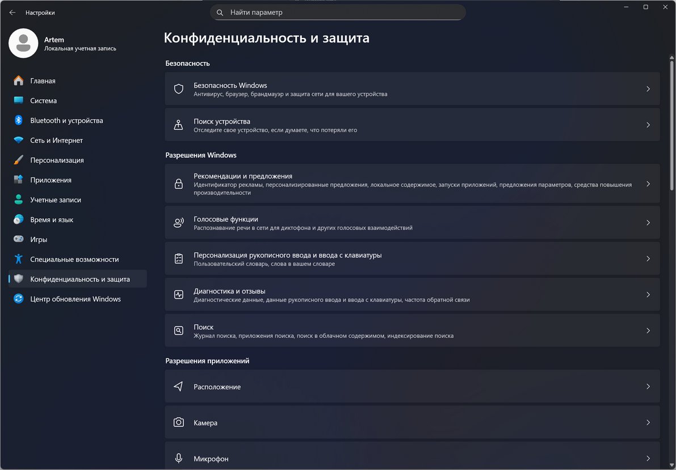Go to Сеть и Интернет section
Viewport: 676px width, 470px height.
(x=56, y=141)
